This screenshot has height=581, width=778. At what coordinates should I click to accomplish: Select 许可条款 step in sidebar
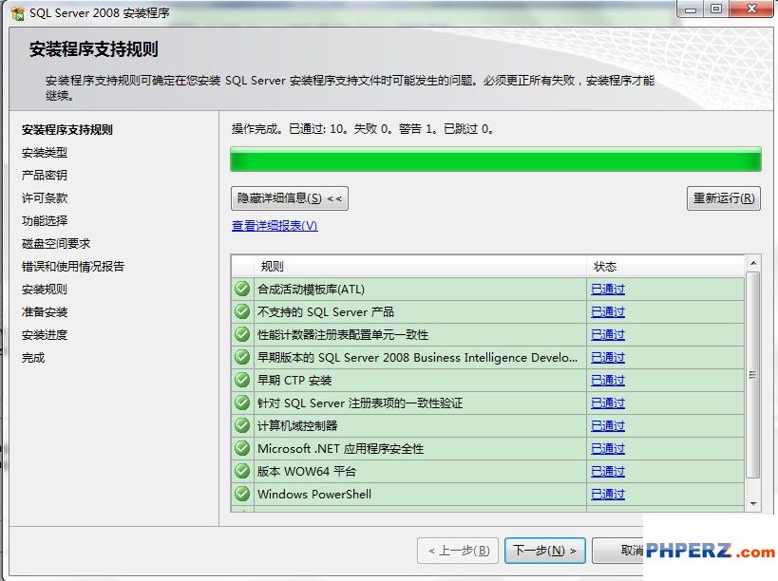coord(45,198)
